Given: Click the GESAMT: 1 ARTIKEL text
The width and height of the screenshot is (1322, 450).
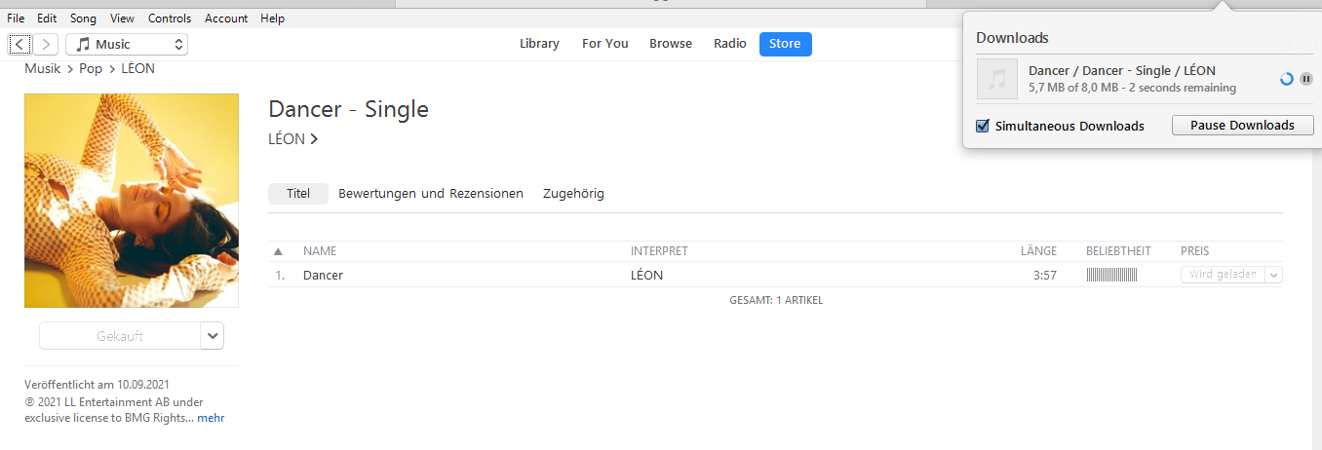Looking at the screenshot, I should 776,300.
